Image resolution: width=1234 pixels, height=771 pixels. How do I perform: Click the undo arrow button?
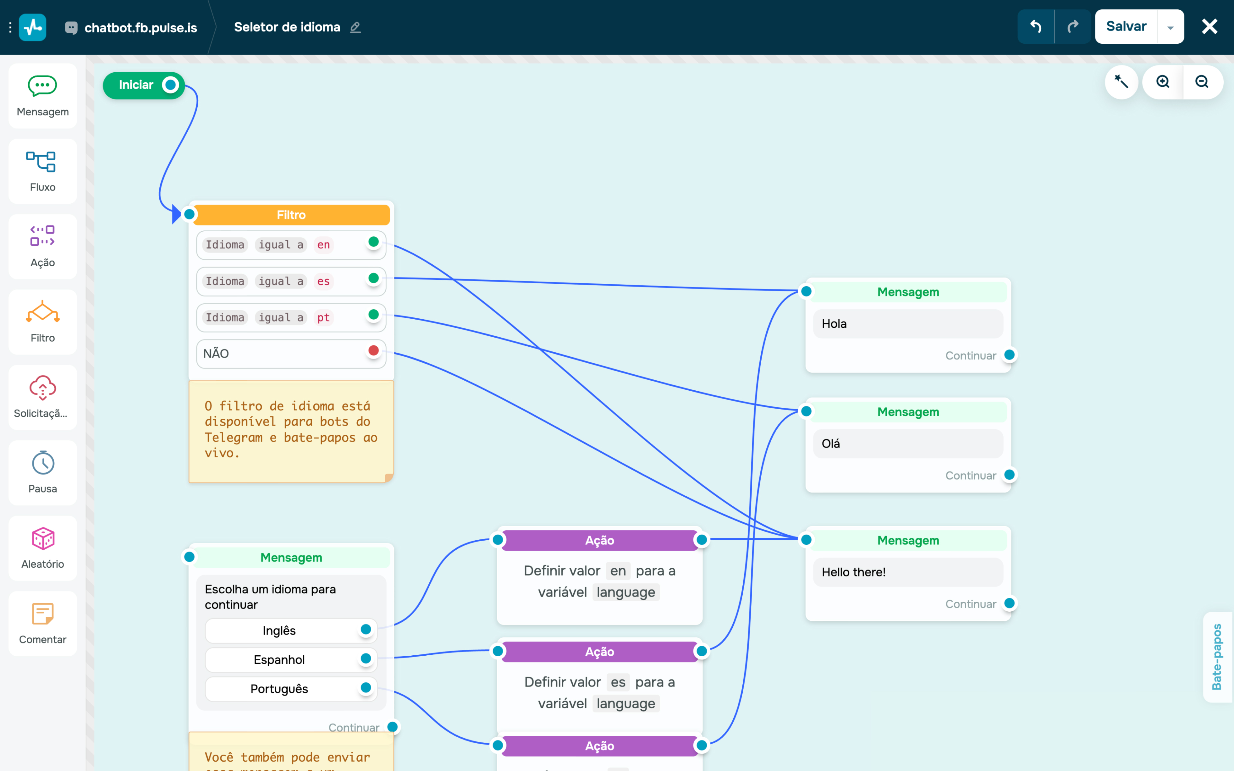click(1035, 27)
